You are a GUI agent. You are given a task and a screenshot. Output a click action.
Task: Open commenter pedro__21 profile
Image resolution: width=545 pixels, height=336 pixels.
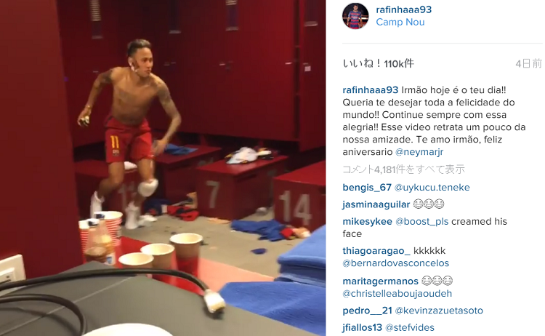pyautogui.click(x=367, y=311)
